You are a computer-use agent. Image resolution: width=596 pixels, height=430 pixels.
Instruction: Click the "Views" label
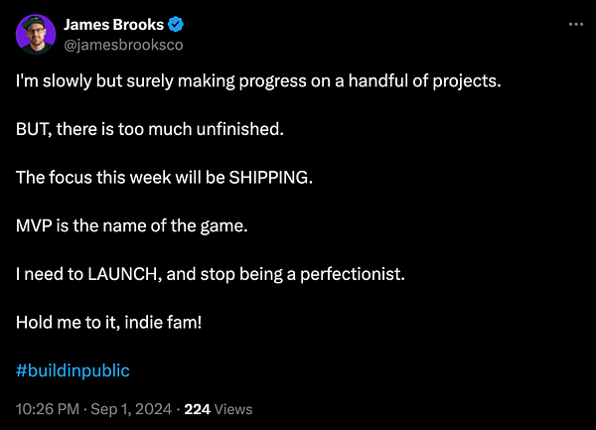click(x=233, y=408)
